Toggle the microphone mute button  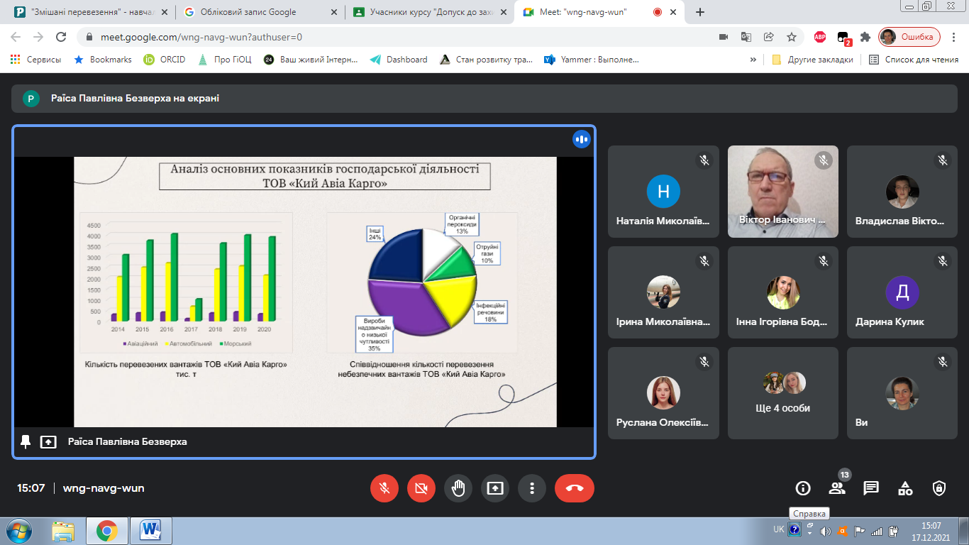pyautogui.click(x=384, y=488)
